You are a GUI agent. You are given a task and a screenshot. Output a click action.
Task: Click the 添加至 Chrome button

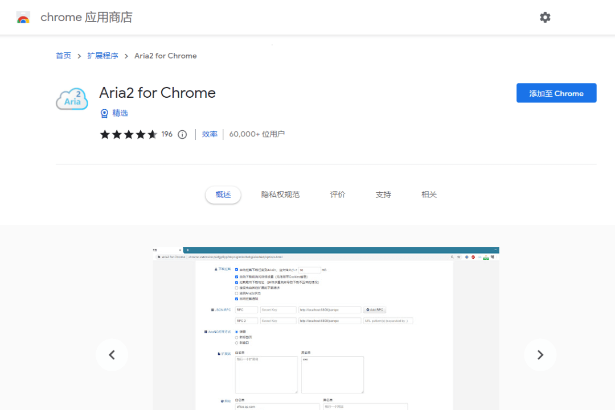tap(556, 93)
